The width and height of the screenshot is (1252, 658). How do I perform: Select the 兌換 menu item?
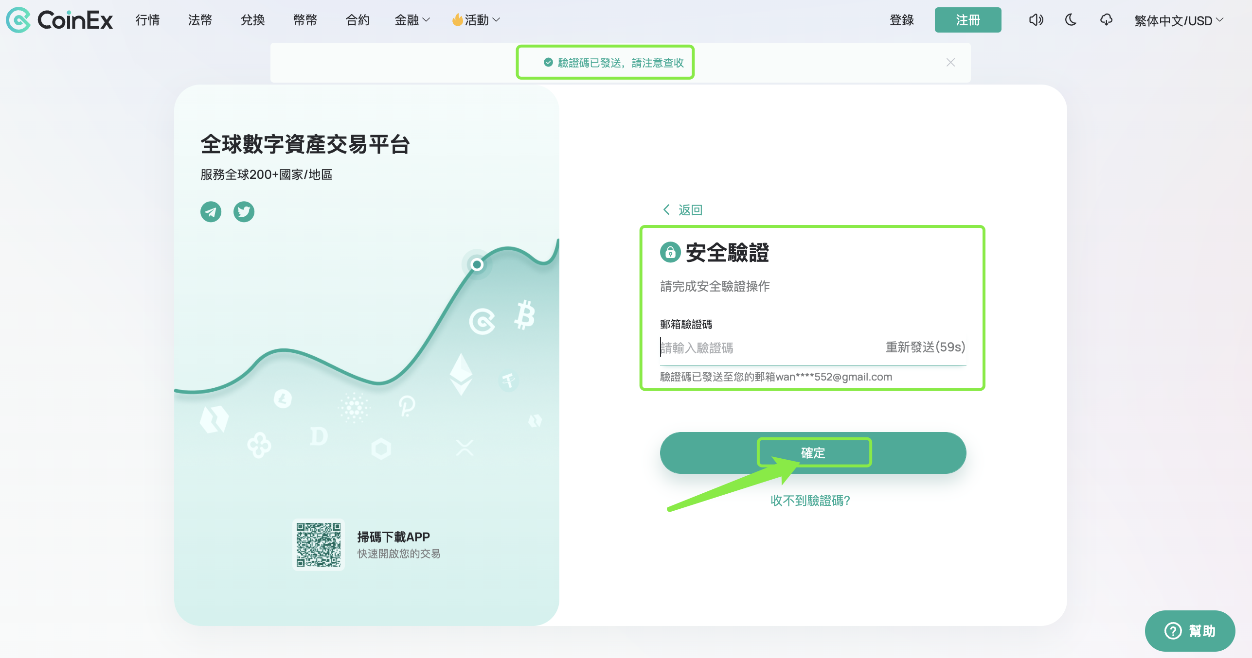[252, 20]
